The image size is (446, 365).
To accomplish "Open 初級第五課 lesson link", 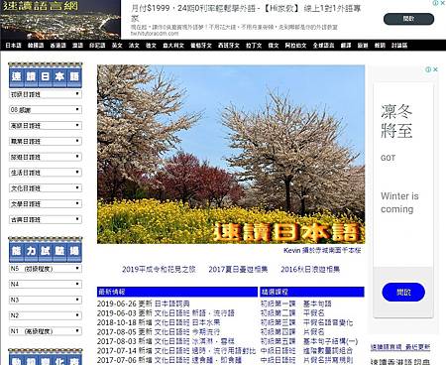I will point(309,341).
